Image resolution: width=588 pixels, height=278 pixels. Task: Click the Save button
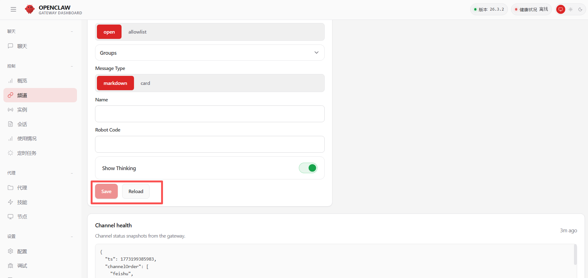(106, 192)
